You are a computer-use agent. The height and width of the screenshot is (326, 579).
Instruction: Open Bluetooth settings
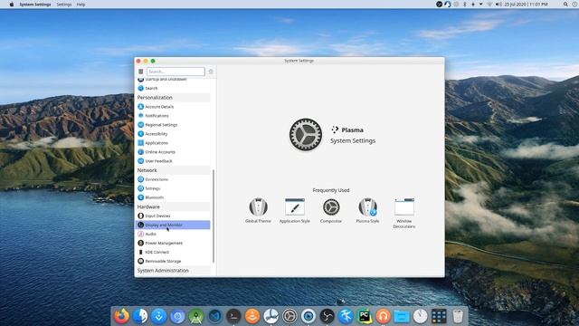click(x=173, y=197)
